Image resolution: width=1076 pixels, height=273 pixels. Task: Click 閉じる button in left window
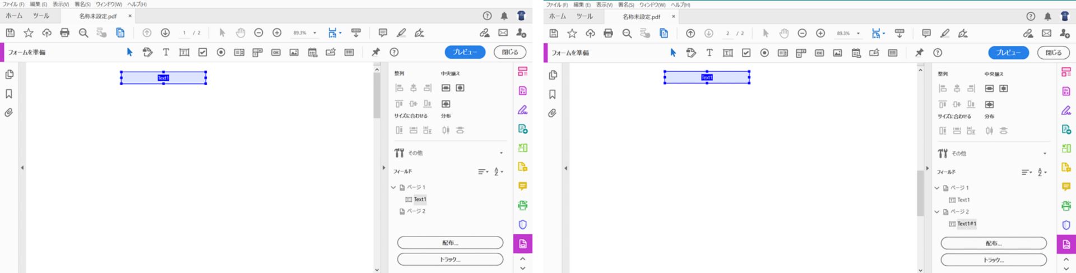[510, 52]
